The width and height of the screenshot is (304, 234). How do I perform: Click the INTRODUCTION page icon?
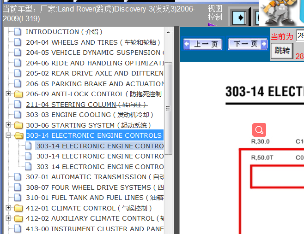point(18,32)
